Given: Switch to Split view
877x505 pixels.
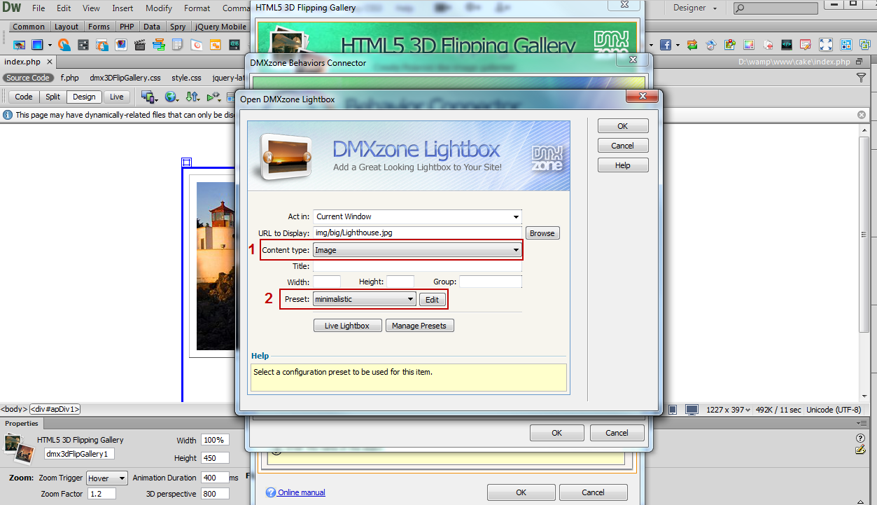Looking at the screenshot, I should [53, 97].
